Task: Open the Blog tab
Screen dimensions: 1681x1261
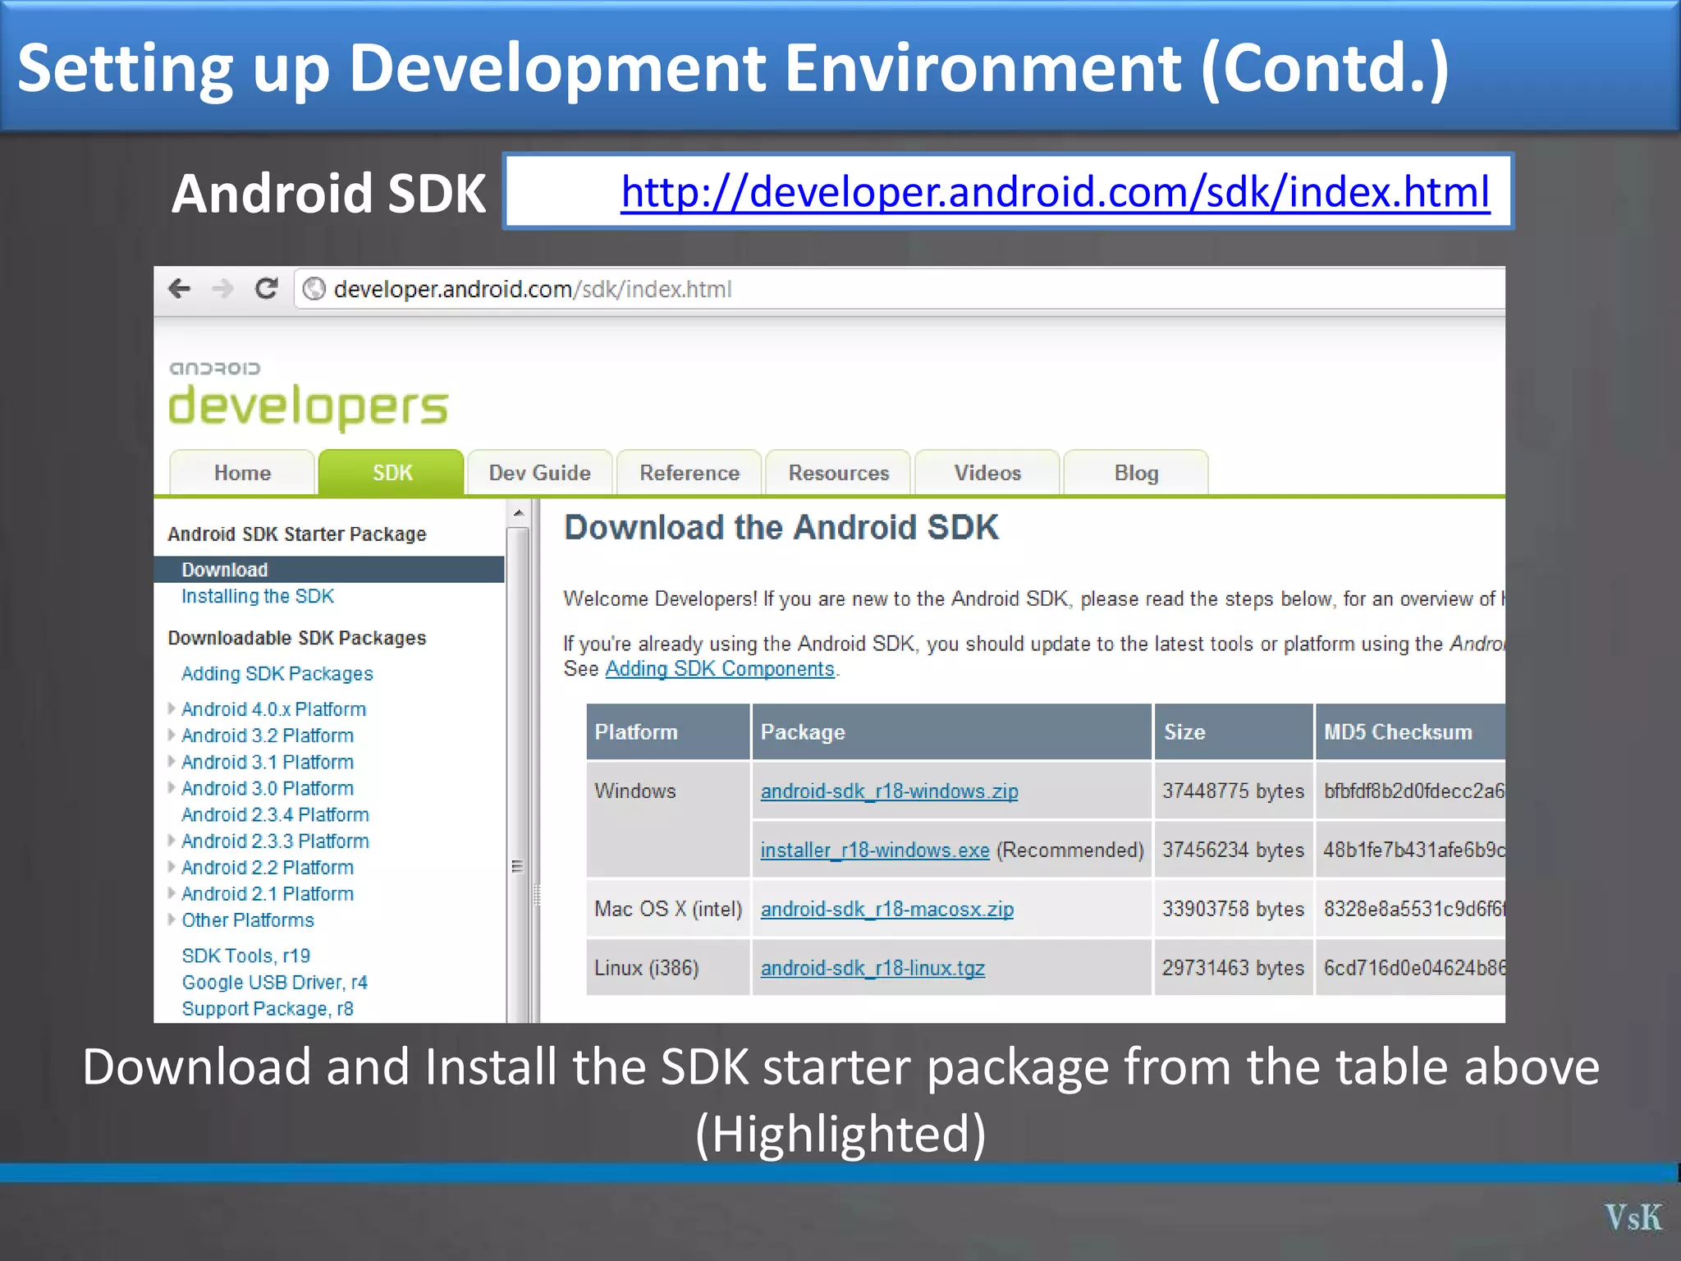Action: (x=1136, y=473)
